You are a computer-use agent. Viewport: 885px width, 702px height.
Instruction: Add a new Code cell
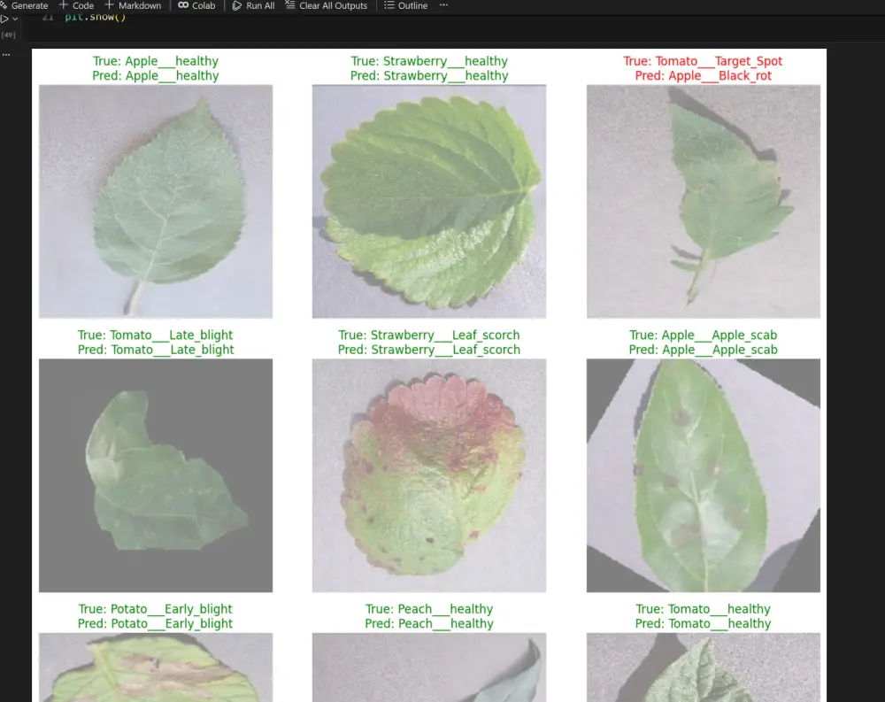pyautogui.click(x=77, y=5)
